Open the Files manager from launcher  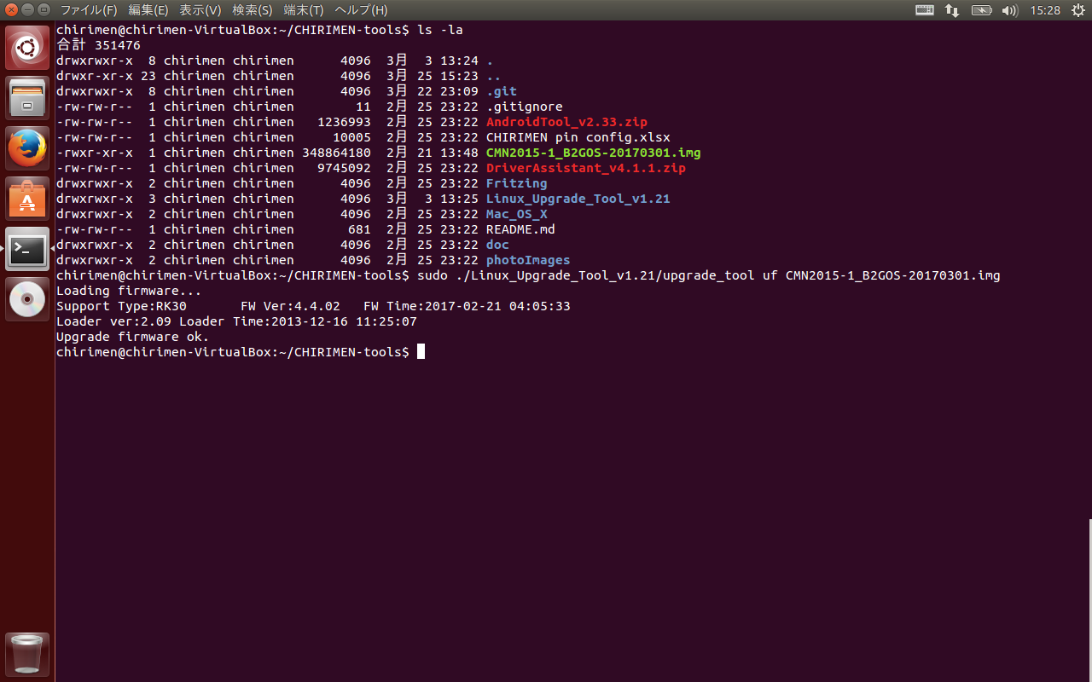coord(27,98)
